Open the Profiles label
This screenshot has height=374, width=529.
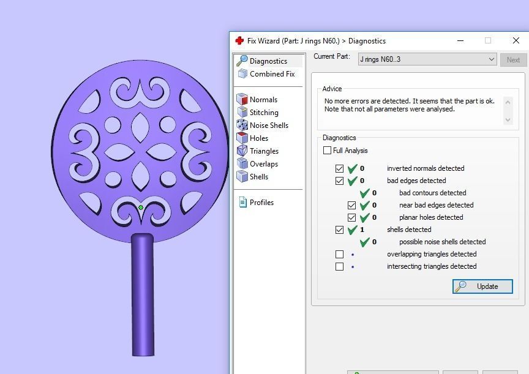coord(261,203)
